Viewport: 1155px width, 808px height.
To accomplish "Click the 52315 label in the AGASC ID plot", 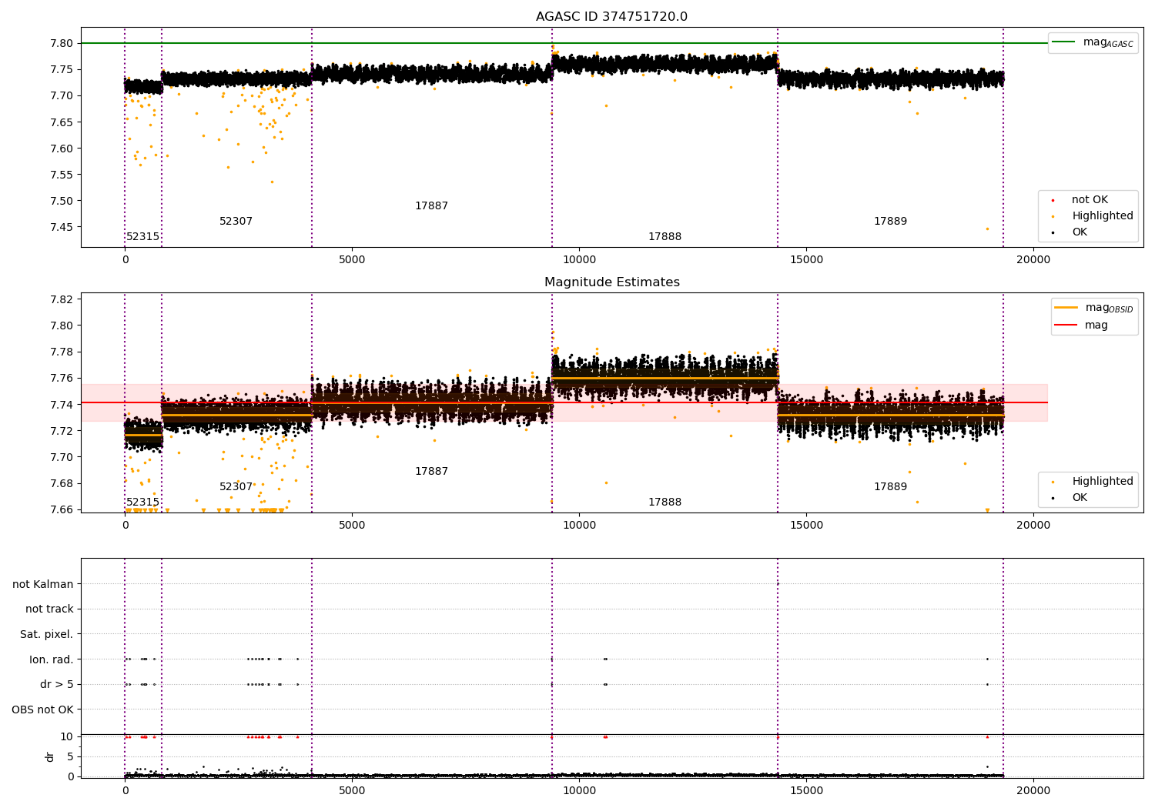I will coord(143,237).
